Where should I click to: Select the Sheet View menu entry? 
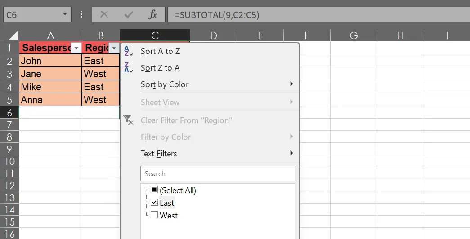(210, 102)
